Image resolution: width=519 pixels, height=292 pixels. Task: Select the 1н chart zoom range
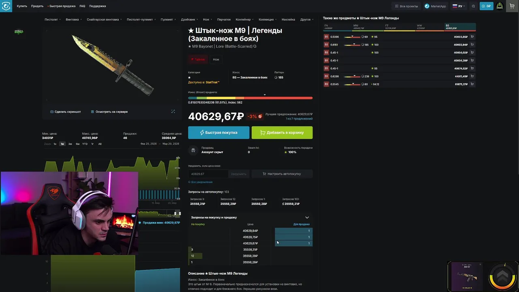coord(55,144)
